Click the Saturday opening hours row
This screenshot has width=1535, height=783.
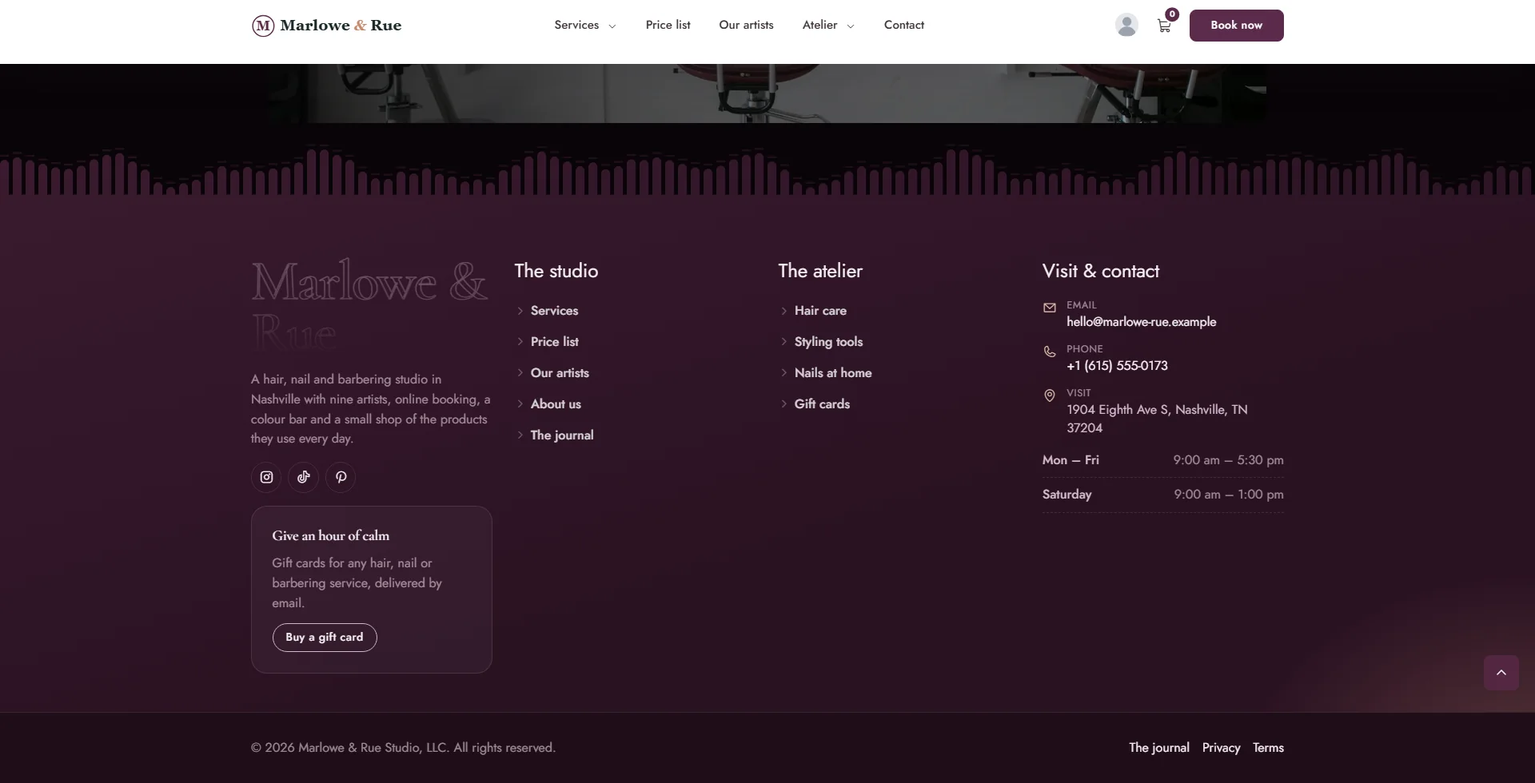(1162, 495)
